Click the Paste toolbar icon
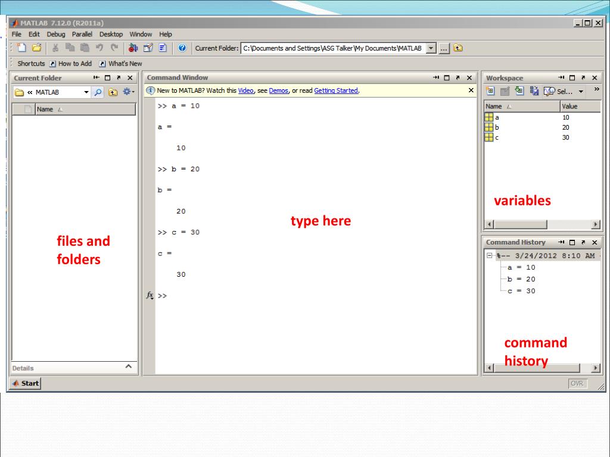The image size is (610, 457). (85, 48)
